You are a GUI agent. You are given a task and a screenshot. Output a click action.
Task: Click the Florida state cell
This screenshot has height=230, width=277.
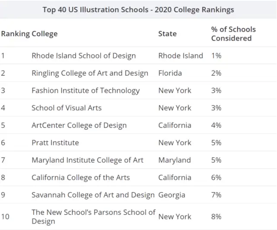coord(170,73)
